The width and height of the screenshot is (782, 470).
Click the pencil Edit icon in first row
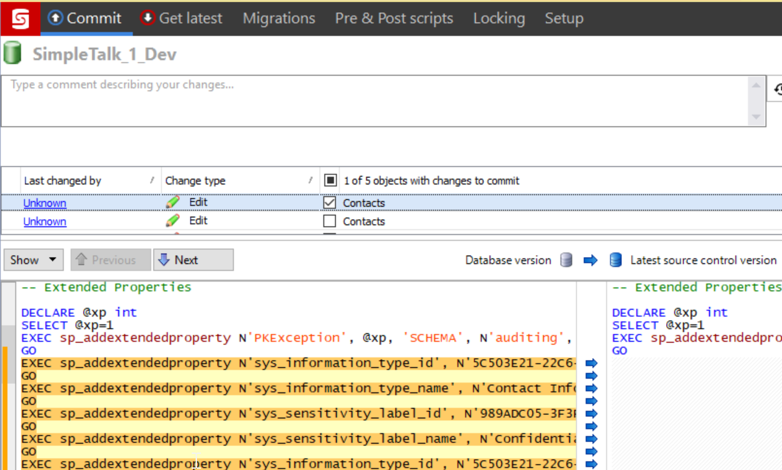pyautogui.click(x=172, y=203)
